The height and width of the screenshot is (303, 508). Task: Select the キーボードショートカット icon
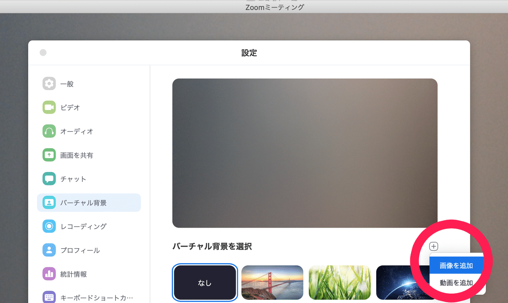49,297
